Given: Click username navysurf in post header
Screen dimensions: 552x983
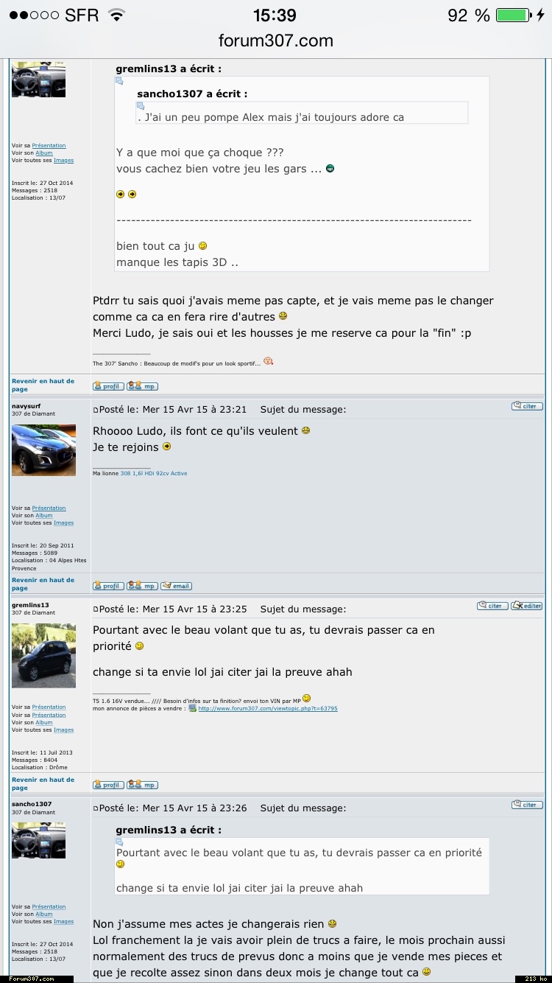Looking at the screenshot, I should [x=26, y=406].
